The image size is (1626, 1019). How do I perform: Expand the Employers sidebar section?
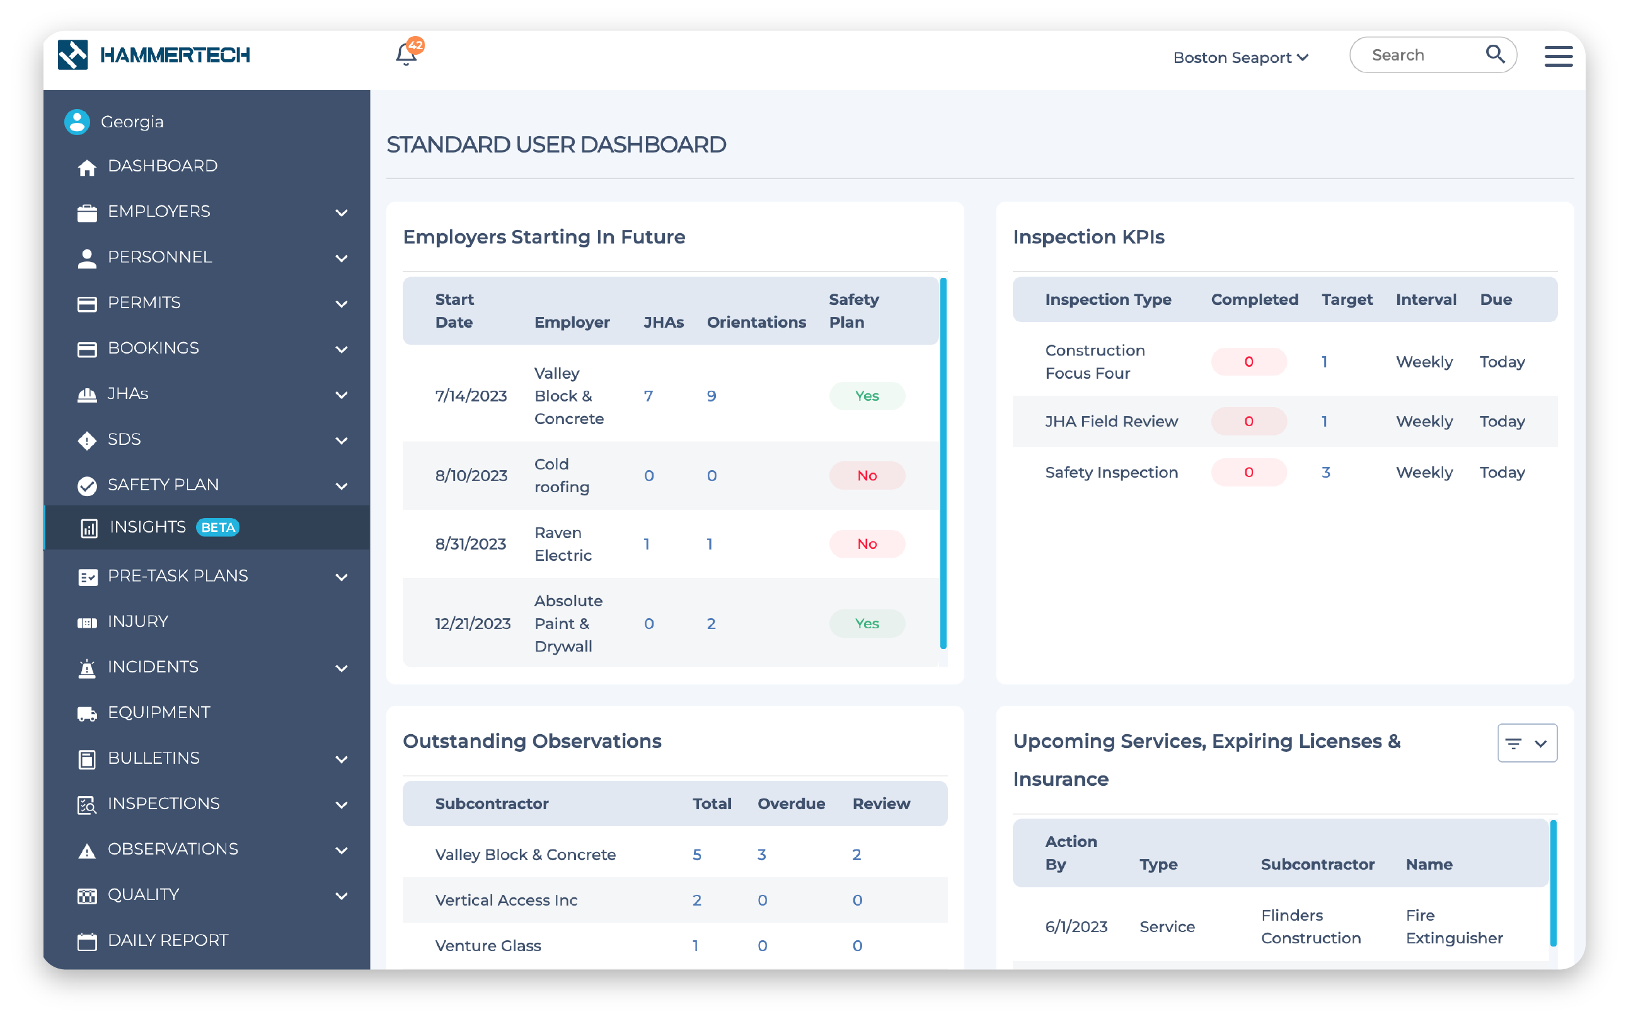click(x=159, y=212)
